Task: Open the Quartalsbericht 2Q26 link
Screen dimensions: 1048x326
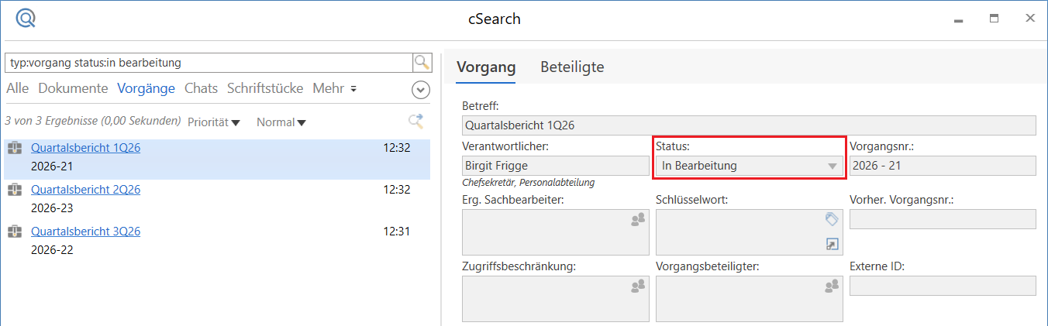Action: point(85,190)
